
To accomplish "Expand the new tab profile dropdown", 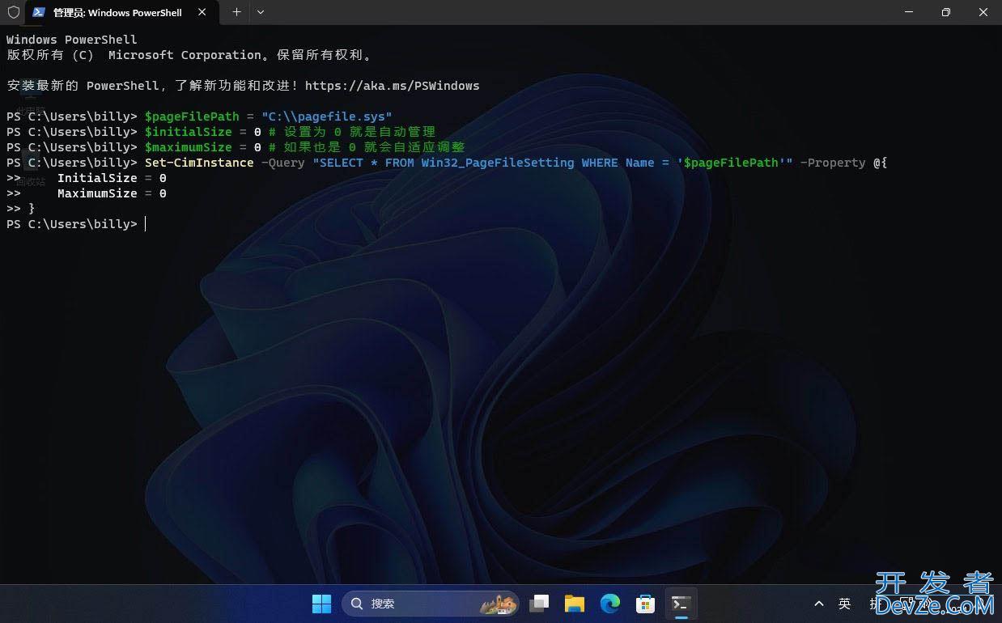I will (260, 12).
